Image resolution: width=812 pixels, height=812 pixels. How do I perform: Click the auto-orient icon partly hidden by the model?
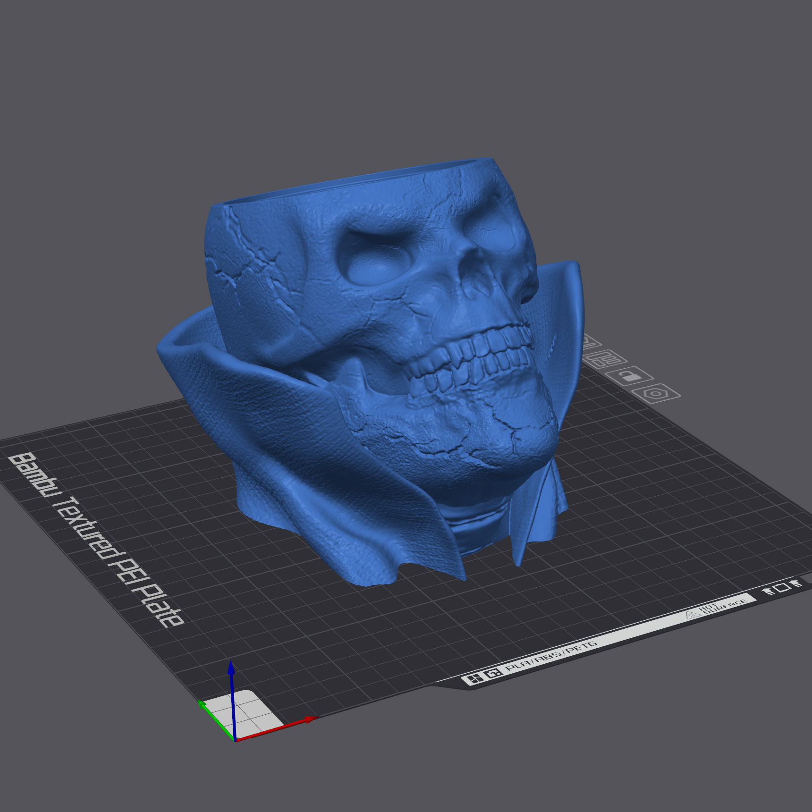pos(590,342)
